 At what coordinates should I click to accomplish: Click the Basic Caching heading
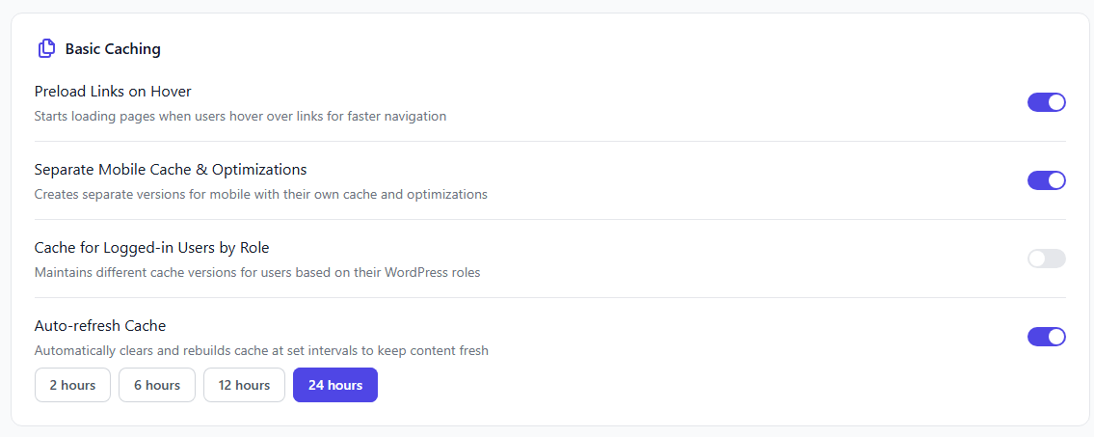(x=113, y=48)
